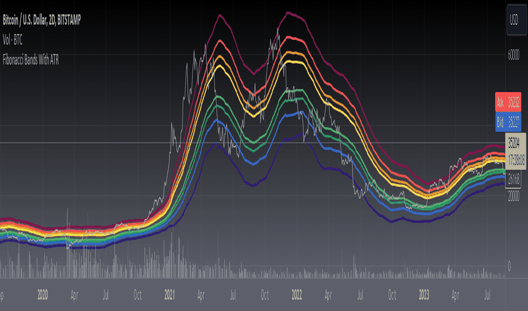Screen dimensions: 528x311
Task: Click the 2020 label on time axis
Action: click(x=42, y=295)
